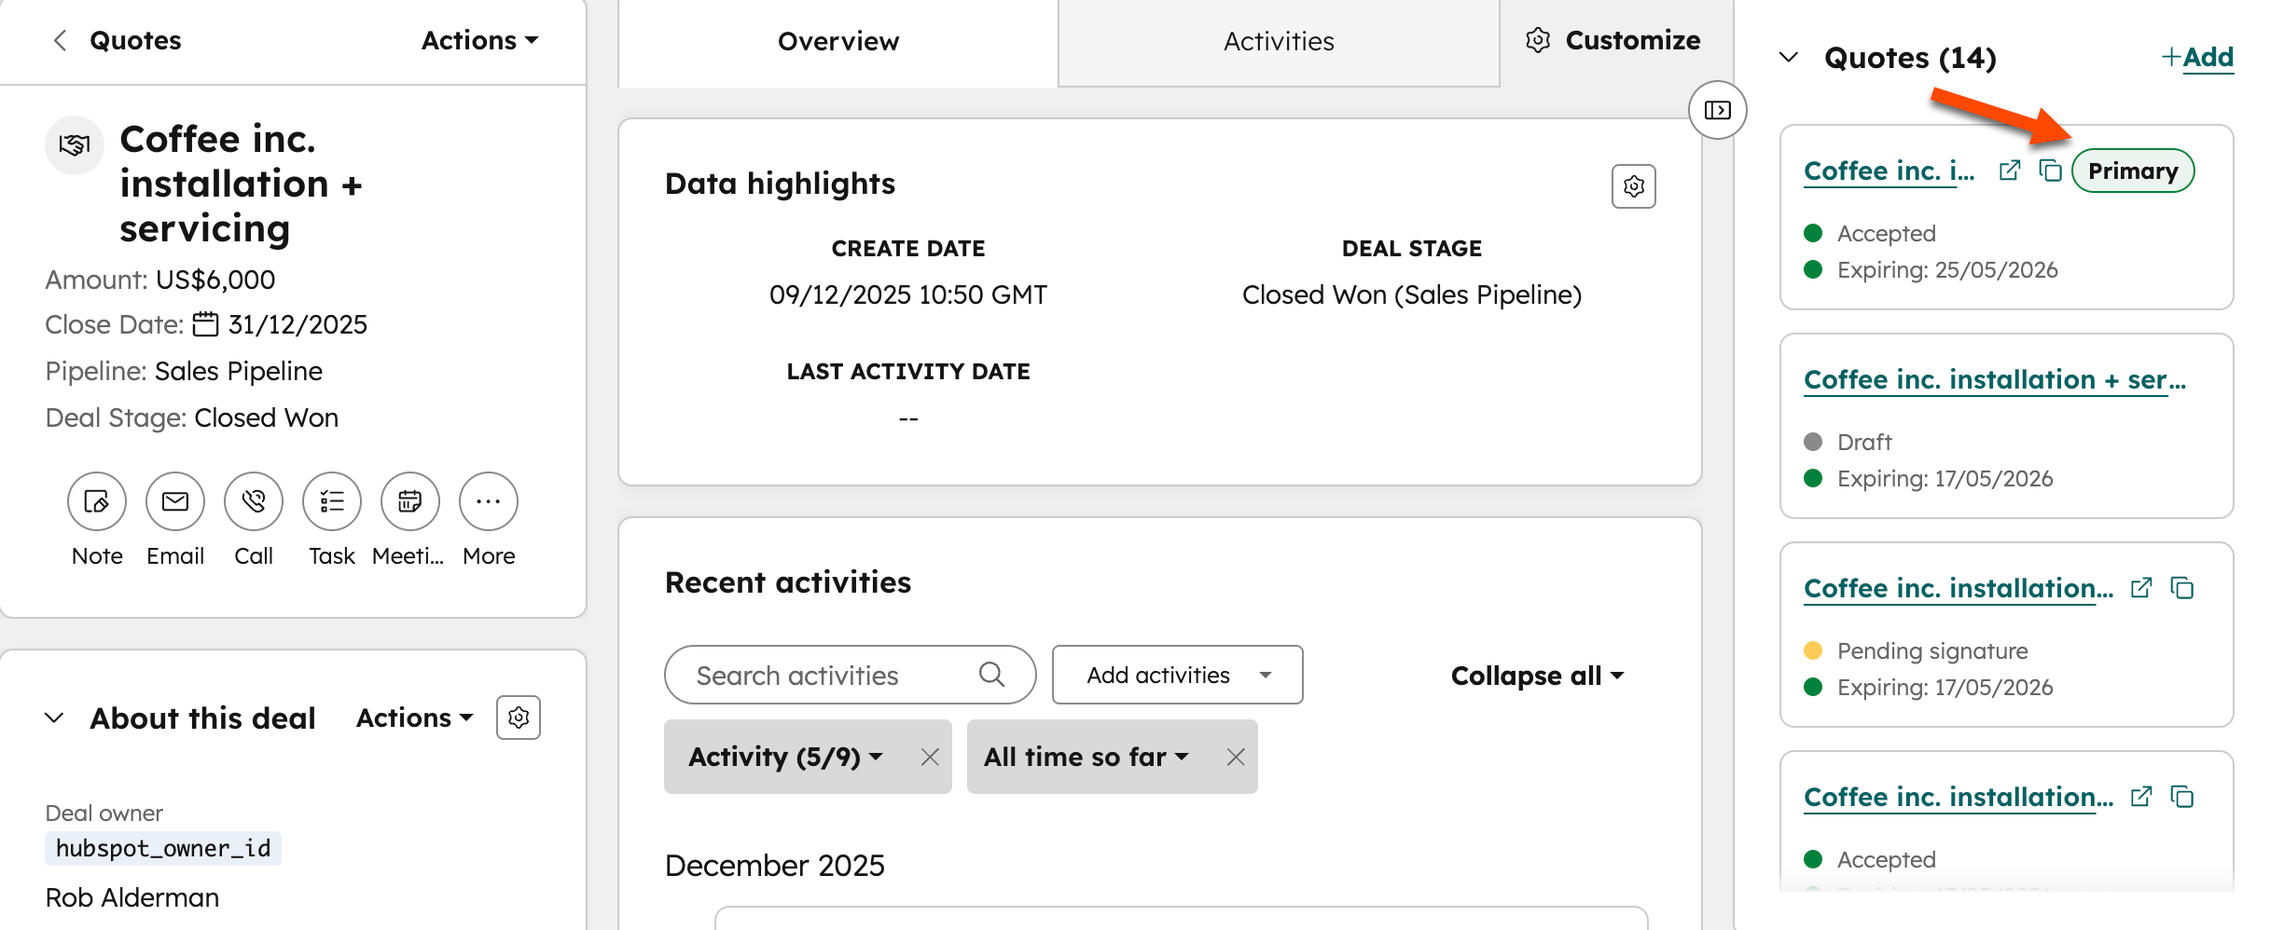Collapse the Quotes (14) section

click(1789, 58)
